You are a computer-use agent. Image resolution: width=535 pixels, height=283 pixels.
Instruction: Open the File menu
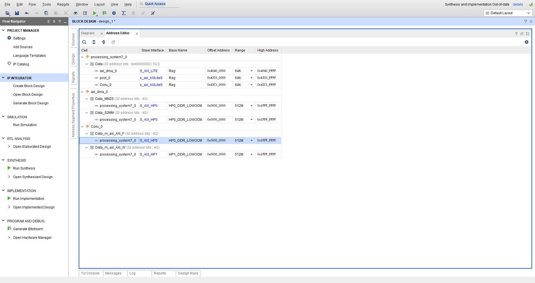click(x=8, y=4)
